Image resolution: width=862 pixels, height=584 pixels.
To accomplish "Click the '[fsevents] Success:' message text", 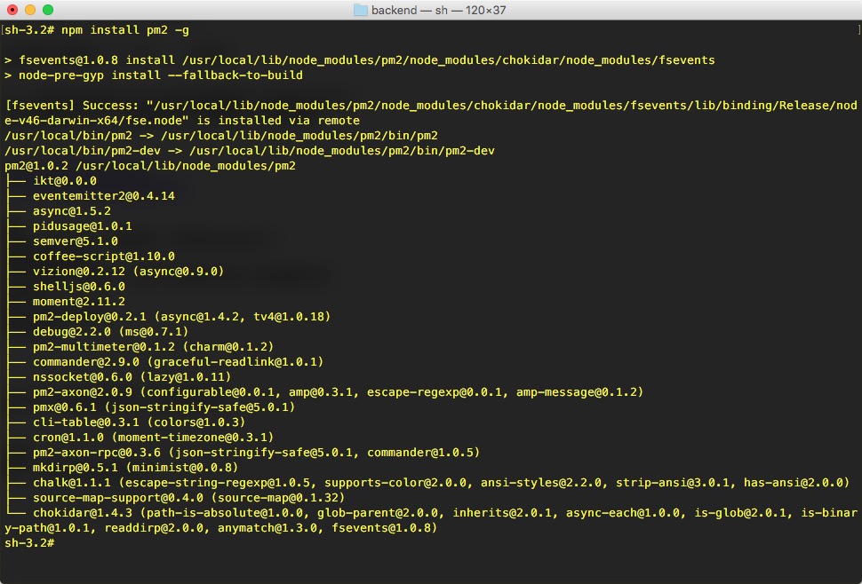I will point(71,106).
